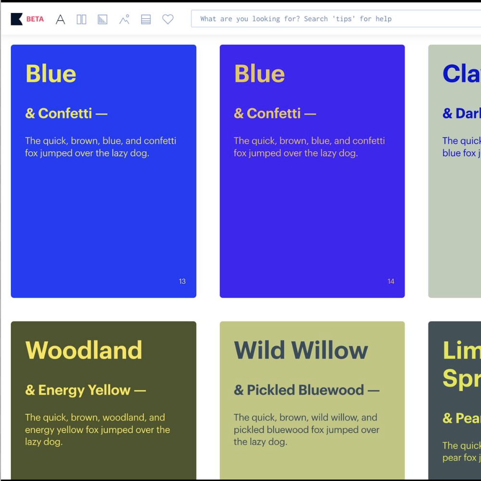Click the Wild Willow title text
The image size is (481, 481).
point(301,350)
